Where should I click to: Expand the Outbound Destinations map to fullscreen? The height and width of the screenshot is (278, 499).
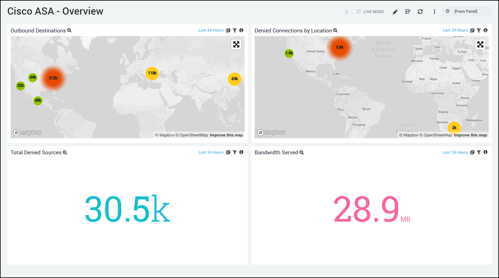(236, 44)
